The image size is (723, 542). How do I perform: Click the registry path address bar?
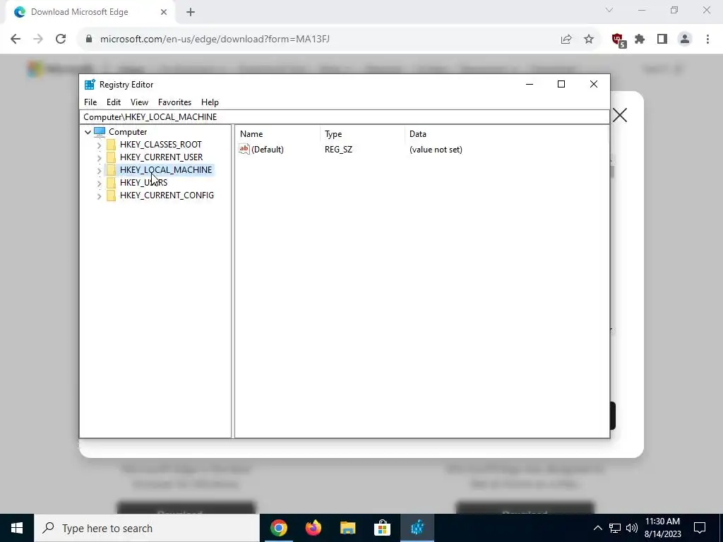point(344,117)
